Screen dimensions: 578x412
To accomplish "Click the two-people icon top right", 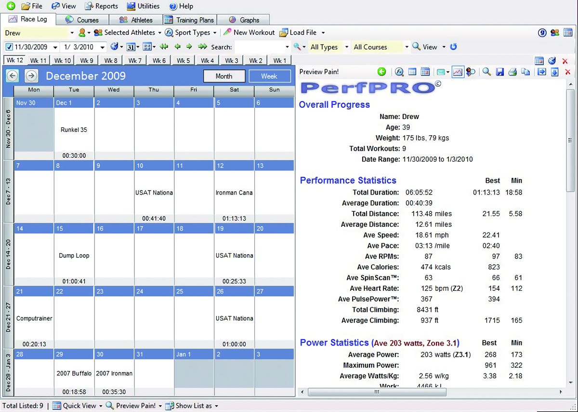I will 555,33.
